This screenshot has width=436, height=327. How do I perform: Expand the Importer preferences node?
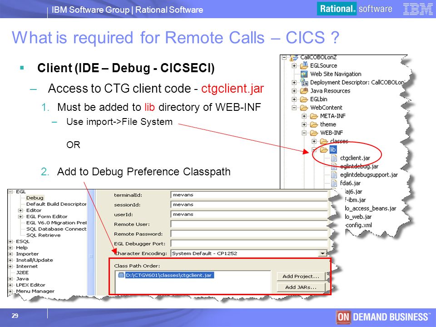coord(10,254)
